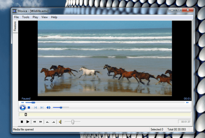Click the black marker on the yellow timeline

tap(26, 115)
